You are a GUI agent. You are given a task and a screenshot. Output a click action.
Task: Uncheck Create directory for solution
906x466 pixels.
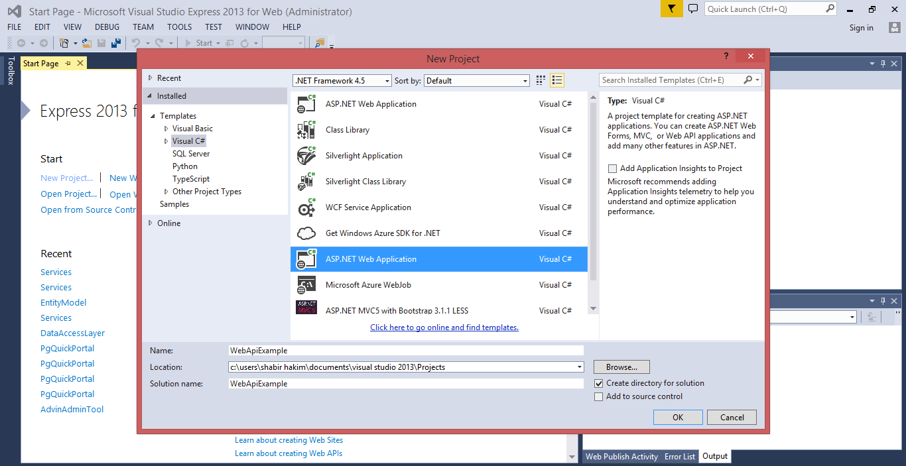(599, 383)
